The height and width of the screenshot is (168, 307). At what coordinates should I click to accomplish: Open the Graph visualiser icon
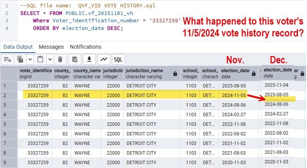pos(104,59)
